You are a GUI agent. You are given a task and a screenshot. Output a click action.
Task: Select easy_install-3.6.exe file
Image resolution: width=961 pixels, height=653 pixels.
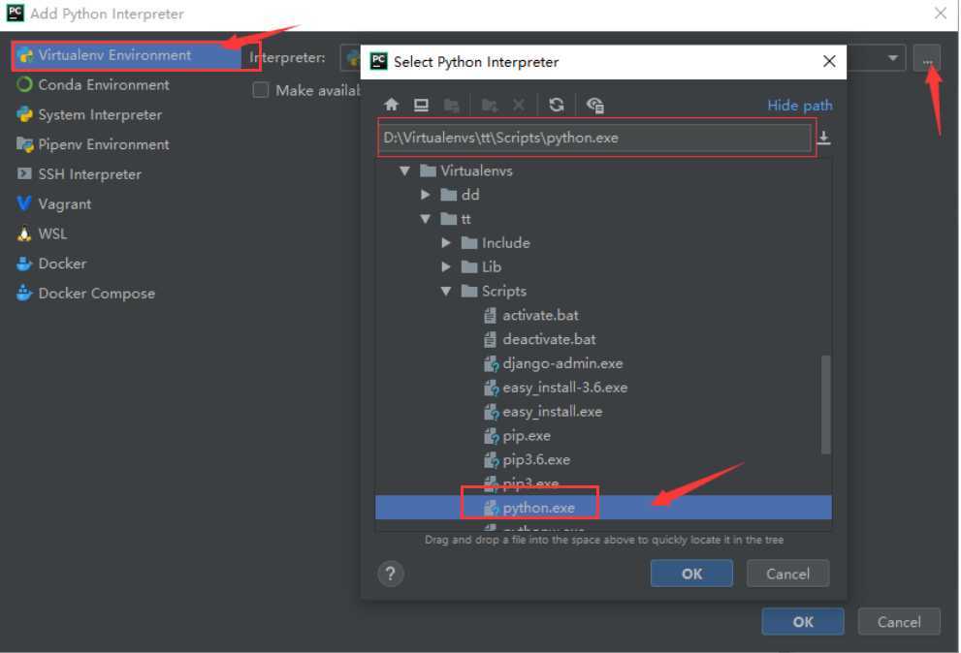[556, 388]
